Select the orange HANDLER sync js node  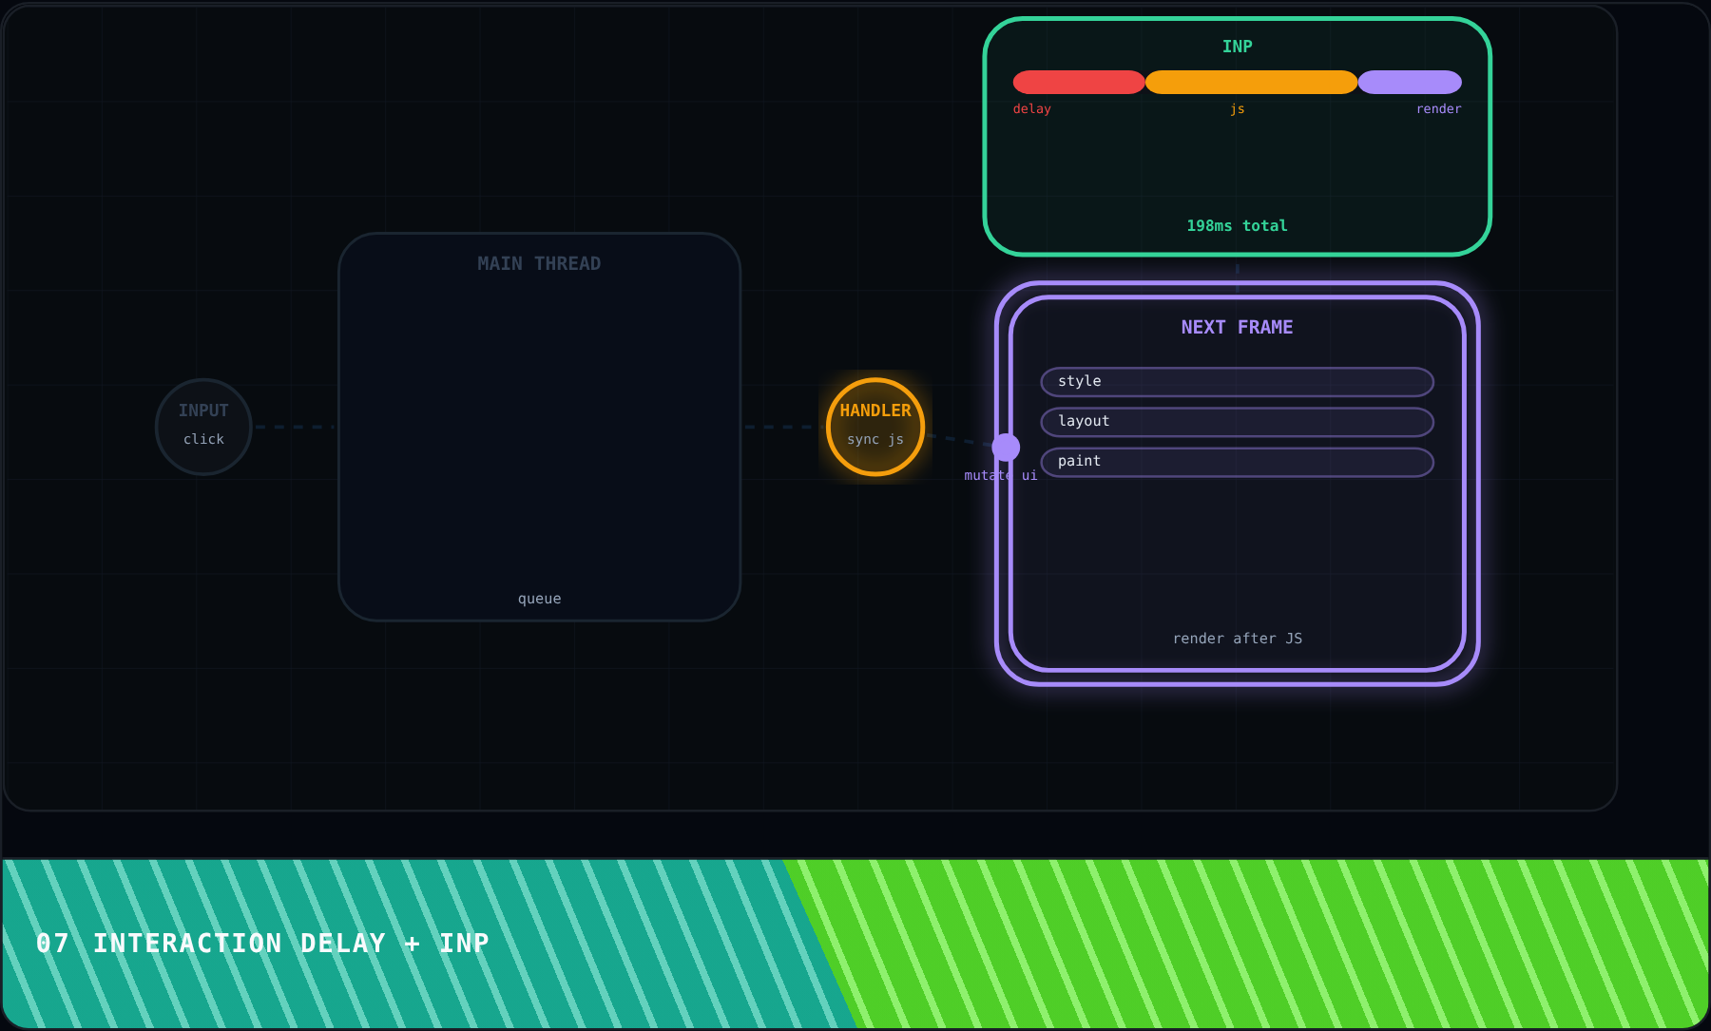pyautogui.click(x=875, y=427)
